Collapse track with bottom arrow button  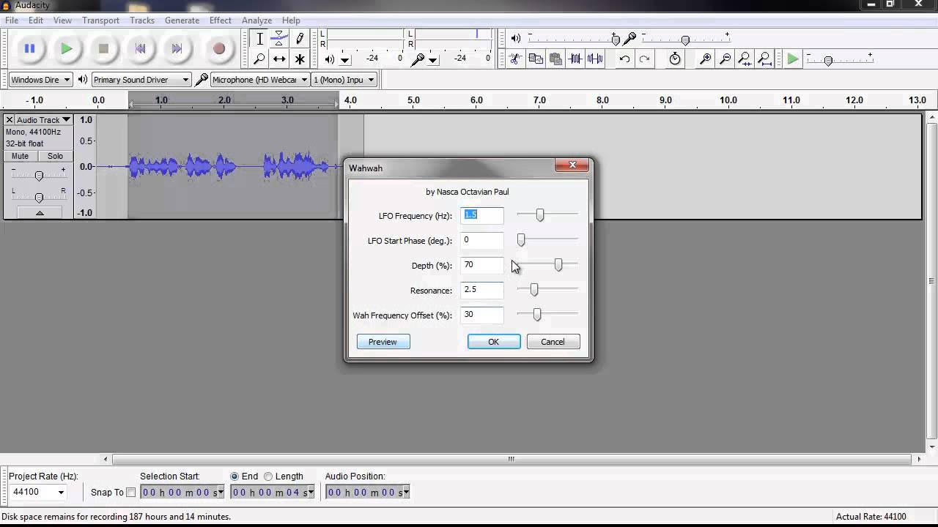click(x=39, y=212)
